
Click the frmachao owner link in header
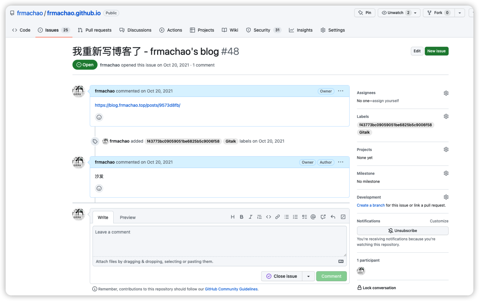pyautogui.click(x=30, y=13)
